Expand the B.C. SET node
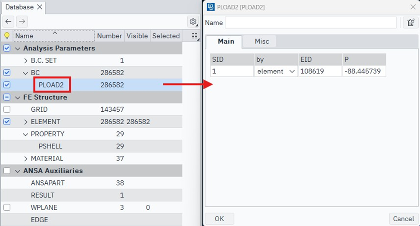This screenshot has width=420, height=226. coord(25,60)
